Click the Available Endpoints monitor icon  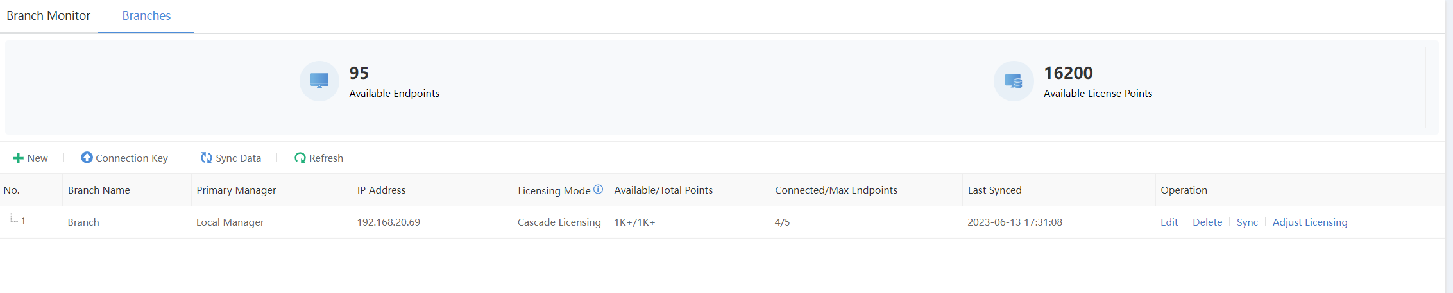coord(319,81)
